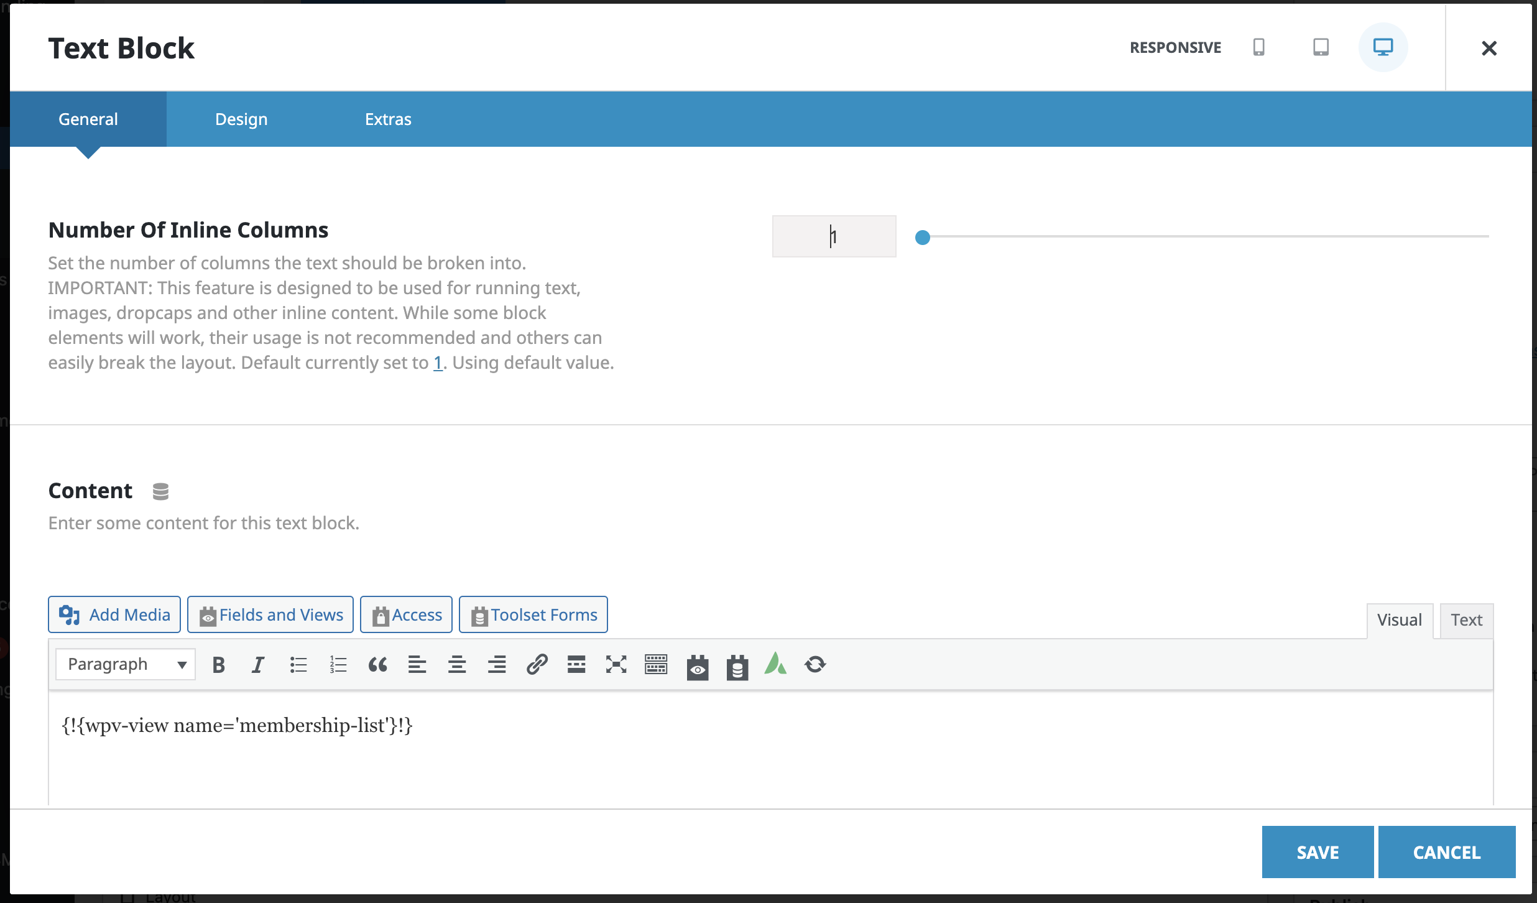Click the Add Media icon
1537x903 pixels.
click(69, 614)
